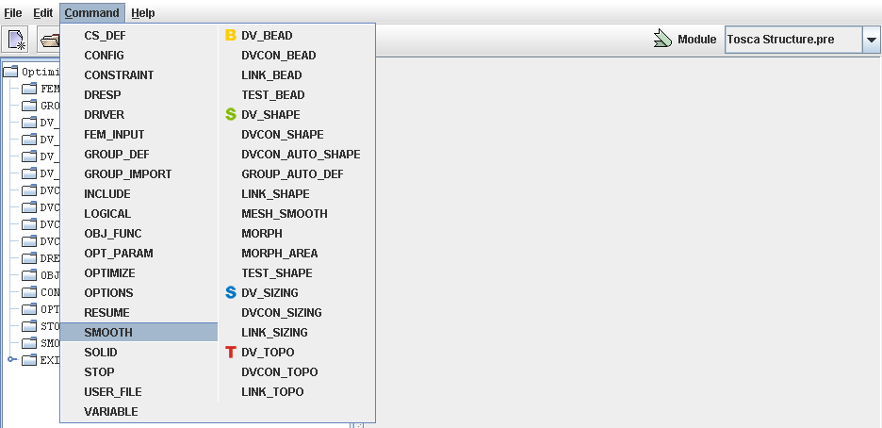Choose GROUP_IMPORT from the command list
This screenshot has height=428, width=882.
coord(127,174)
